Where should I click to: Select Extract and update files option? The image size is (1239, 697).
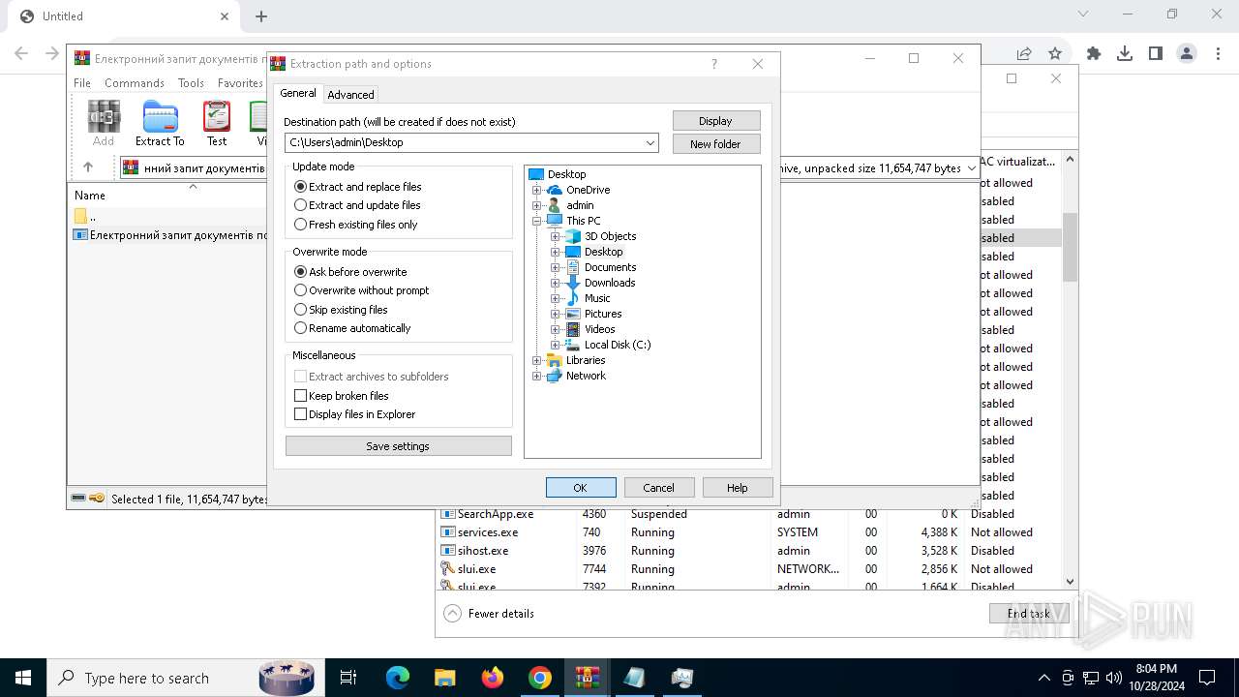point(357,205)
